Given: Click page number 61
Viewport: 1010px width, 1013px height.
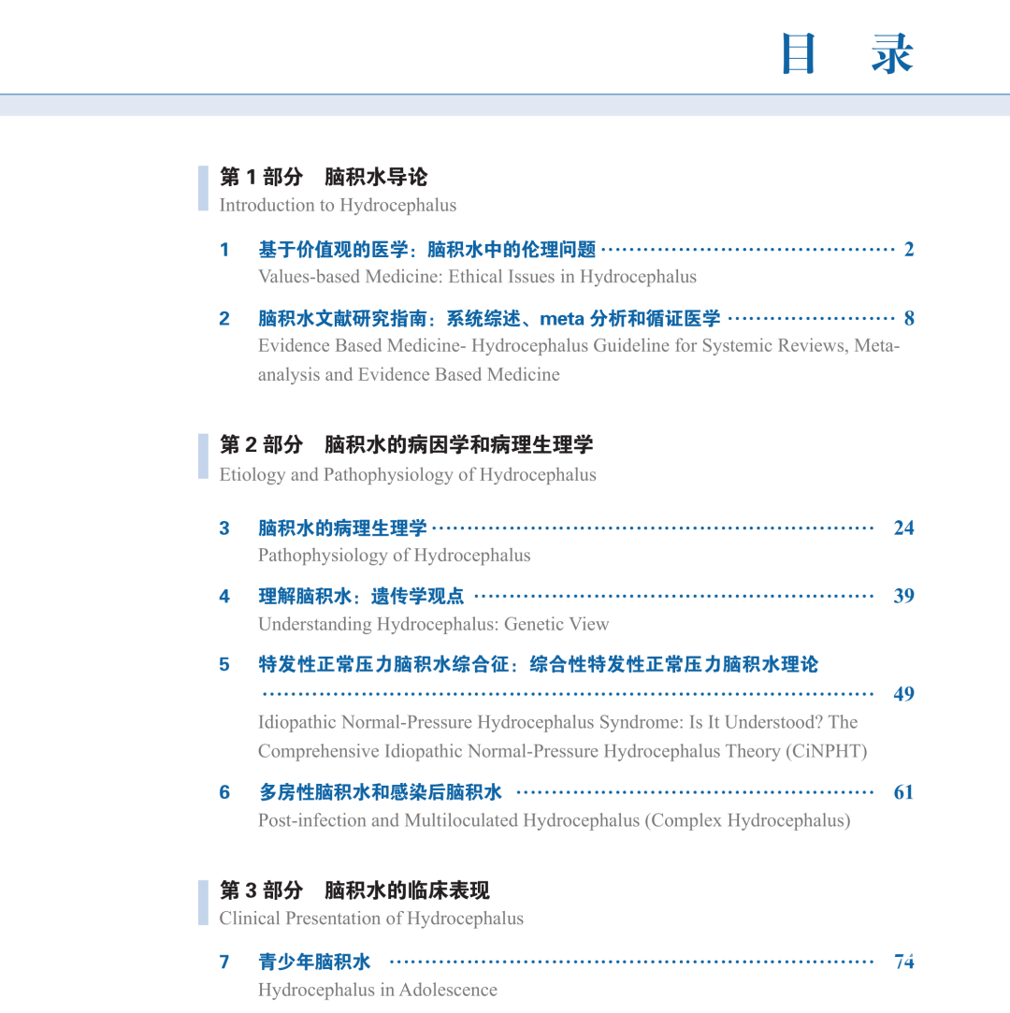Looking at the screenshot, I should [x=903, y=792].
